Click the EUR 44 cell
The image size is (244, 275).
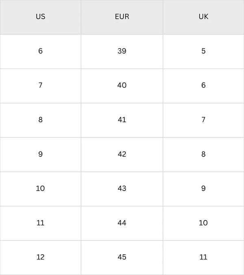122,223
